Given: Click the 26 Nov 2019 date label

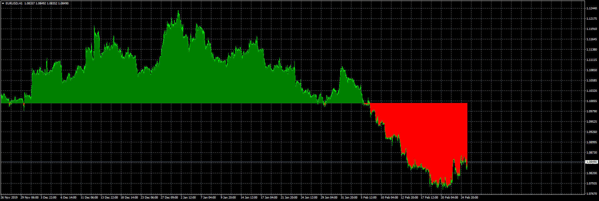Looking at the screenshot, I should [9, 198].
